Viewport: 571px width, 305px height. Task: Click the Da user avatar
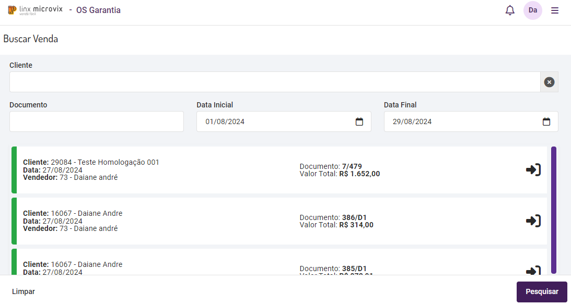click(532, 10)
